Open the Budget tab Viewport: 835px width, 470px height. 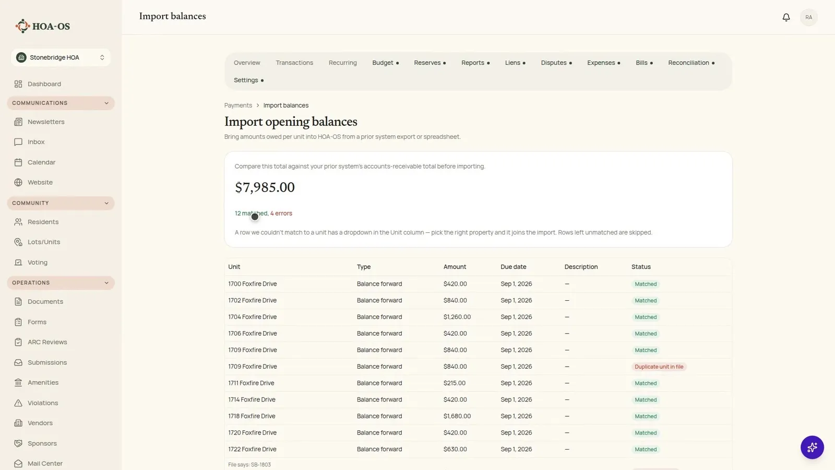pos(385,63)
